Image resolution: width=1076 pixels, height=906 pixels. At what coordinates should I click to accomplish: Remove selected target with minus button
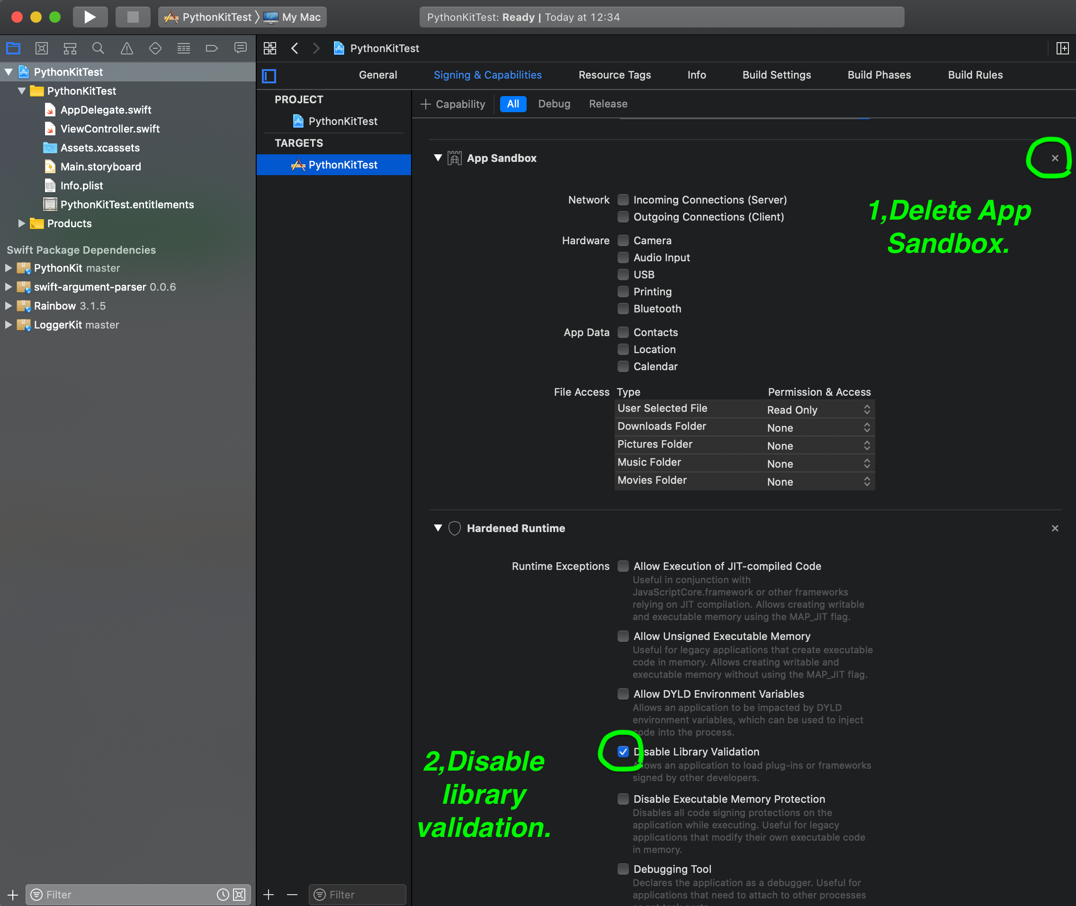pyautogui.click(x=292, y=895)
